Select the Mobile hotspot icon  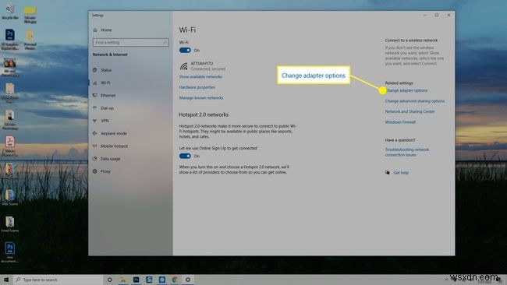94,146
